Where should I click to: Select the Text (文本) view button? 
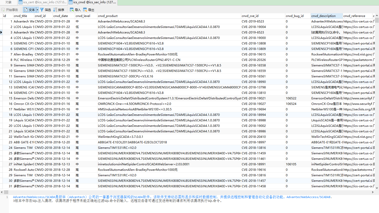click(x=30, y=10)
